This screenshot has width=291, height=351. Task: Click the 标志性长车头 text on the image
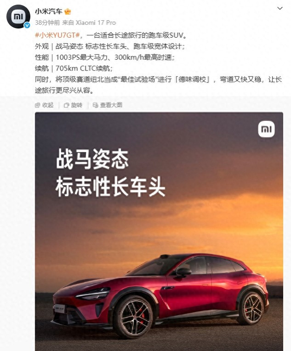click(110, 186)
